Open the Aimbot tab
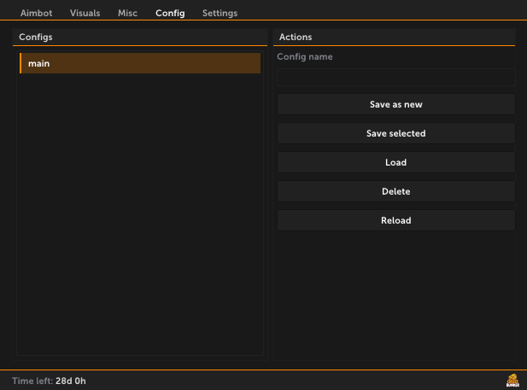This screenshot has height=390, width=527. pyautogui.click(x=36, y=13)
